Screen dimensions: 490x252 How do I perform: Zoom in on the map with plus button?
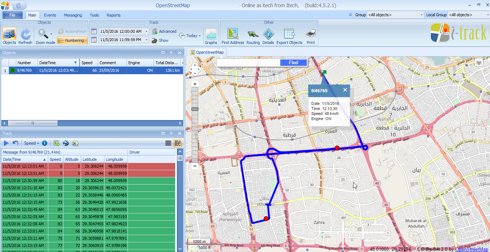195,84
